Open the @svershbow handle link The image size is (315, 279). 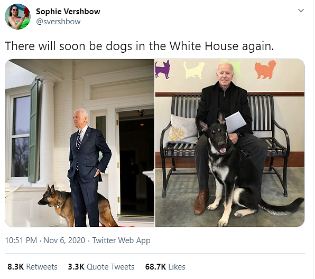(58, 22)
